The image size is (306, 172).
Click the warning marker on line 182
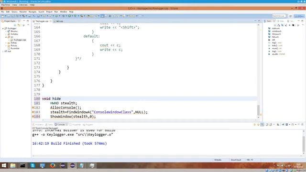pyautogui.click(x=33, y=107)
